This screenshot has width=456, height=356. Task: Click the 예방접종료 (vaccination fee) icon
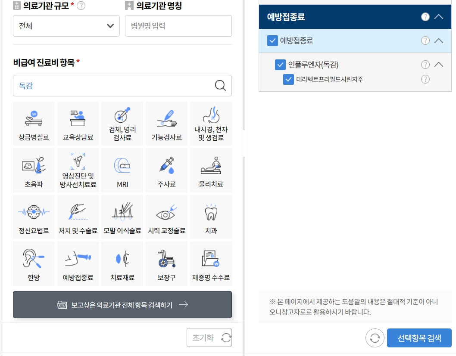(x=78, y=263)
